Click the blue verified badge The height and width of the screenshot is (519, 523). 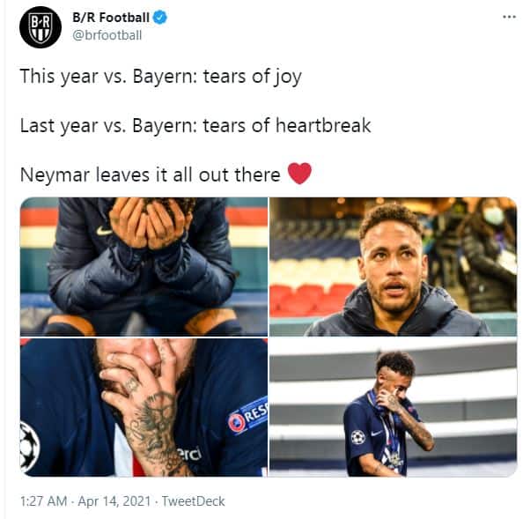tap(159, 18)
